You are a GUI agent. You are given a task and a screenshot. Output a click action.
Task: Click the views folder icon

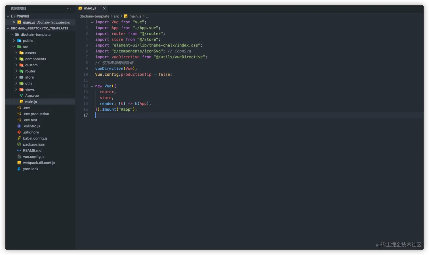[21, 89]
